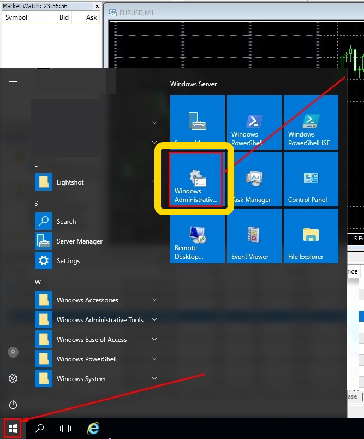Expand Windows Ease of Access chevron
This screenshot has height=439, width=364.
point(154,339)
